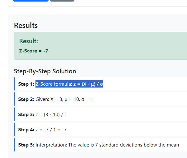Click the 'z = (3 - 10) / 1' expression
This screenshot has height=158, width=187.
coord(51,115)
